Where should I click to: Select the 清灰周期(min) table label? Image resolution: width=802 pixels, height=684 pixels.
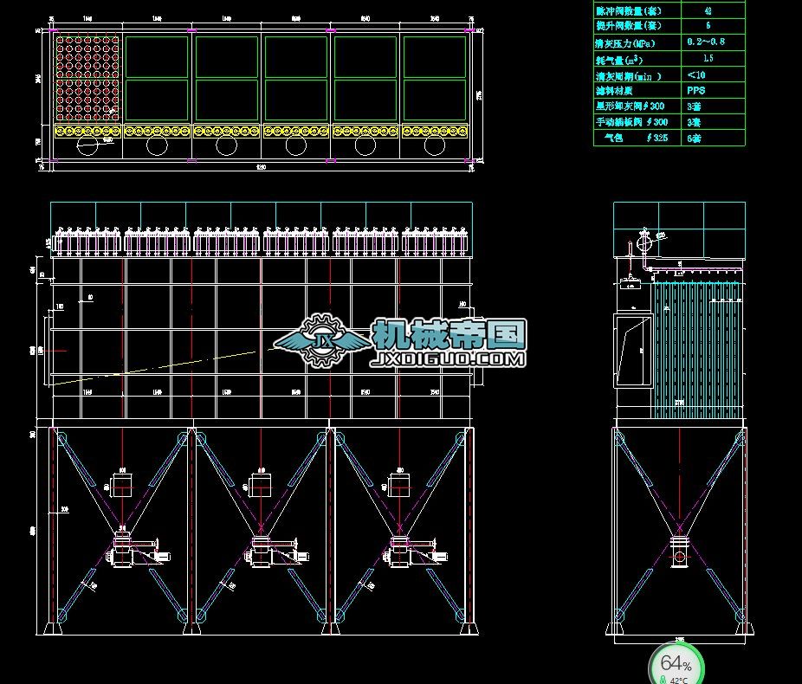(628, 77)
